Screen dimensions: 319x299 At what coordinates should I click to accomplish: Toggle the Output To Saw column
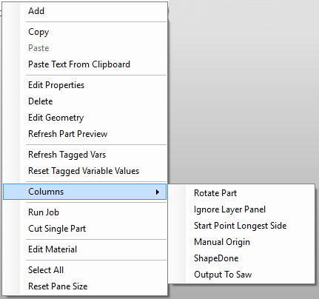(x=241, y=275)
